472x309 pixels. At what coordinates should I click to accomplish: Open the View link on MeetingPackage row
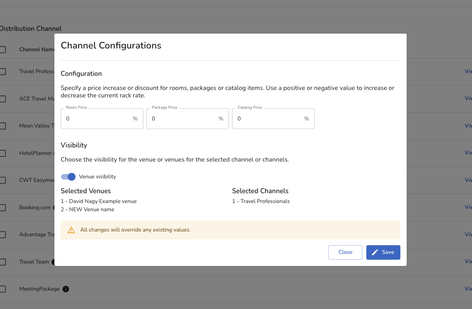(x=468, y=289)
